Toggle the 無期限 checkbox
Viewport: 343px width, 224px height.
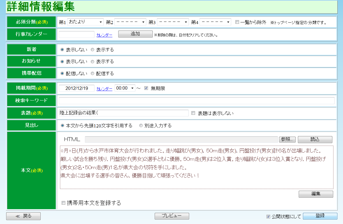point(146,88)
